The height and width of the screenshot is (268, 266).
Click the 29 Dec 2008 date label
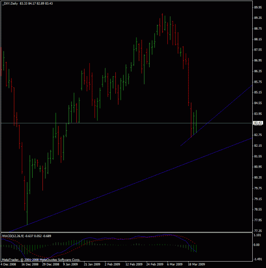point(51,264)
